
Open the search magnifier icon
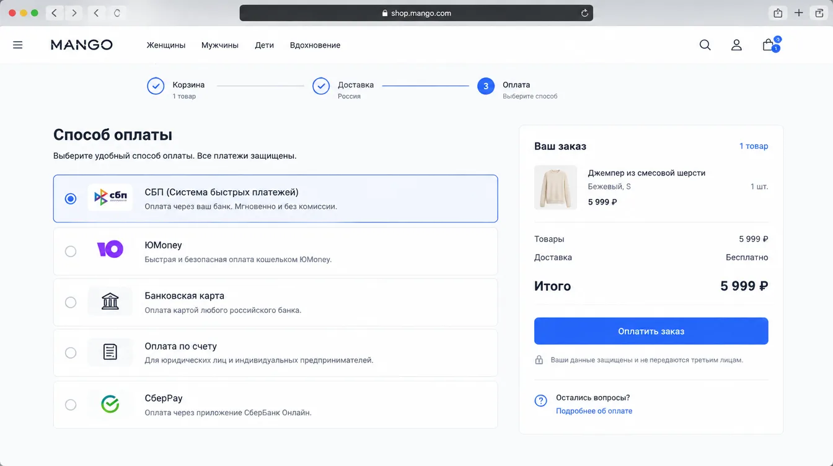pyautogui.click(x=705, y=45)
